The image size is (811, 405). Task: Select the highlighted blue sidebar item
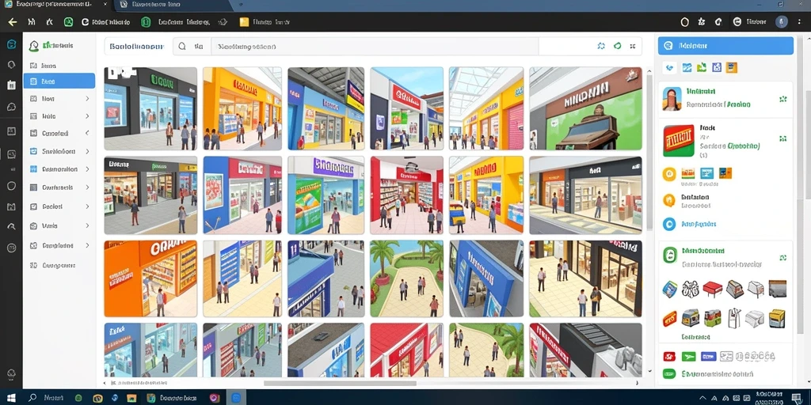pyautogui.click(x=59, y=81)
